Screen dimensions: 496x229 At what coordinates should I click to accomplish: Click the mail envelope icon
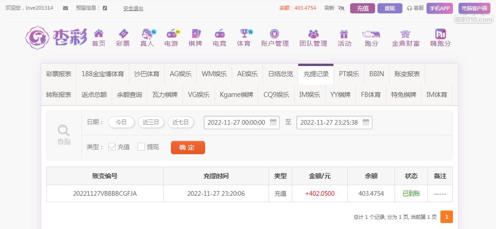(65, 8)
